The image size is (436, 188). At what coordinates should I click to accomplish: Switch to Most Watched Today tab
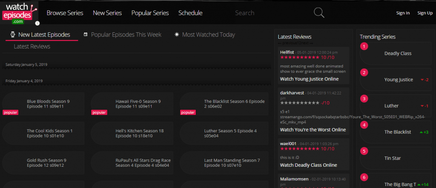point(205,35)
